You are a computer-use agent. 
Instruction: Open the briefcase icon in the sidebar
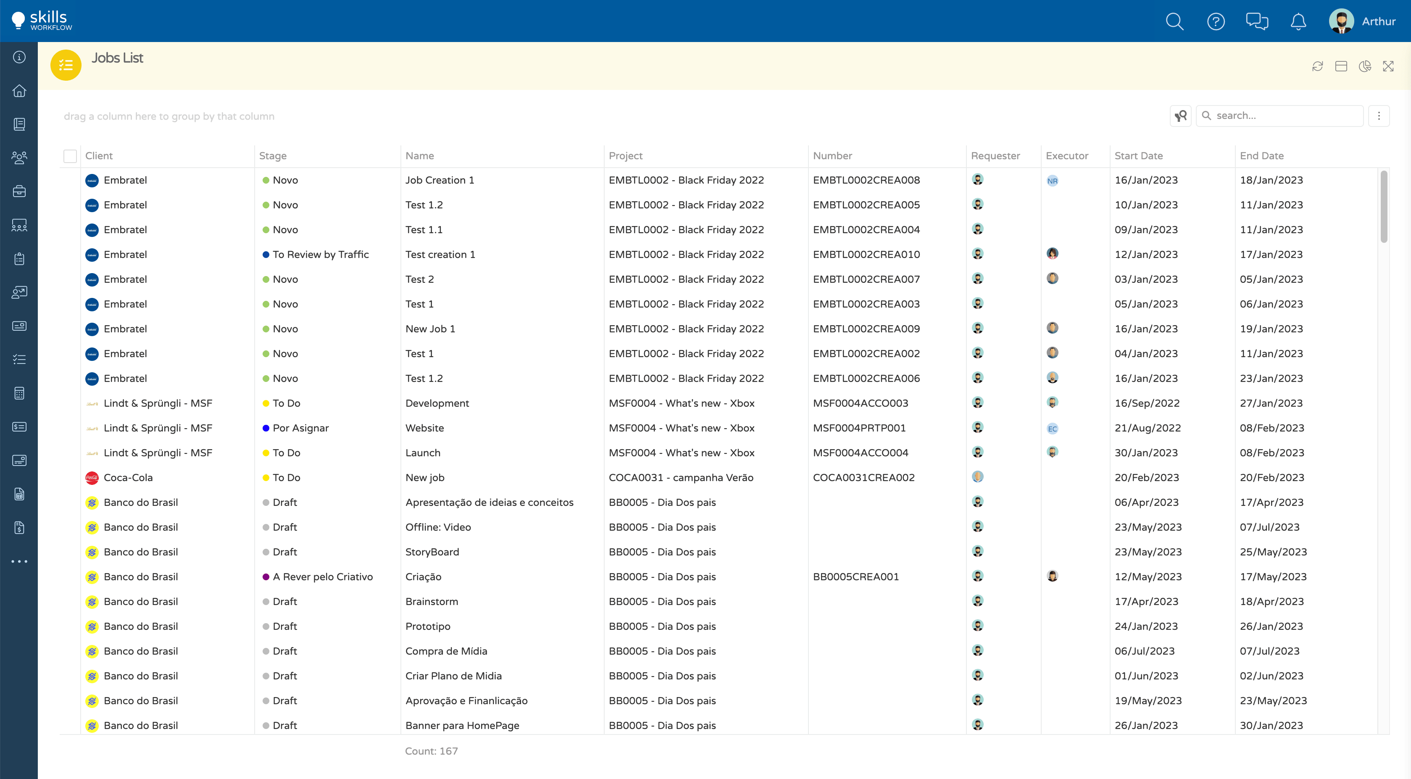pos(19,191)
